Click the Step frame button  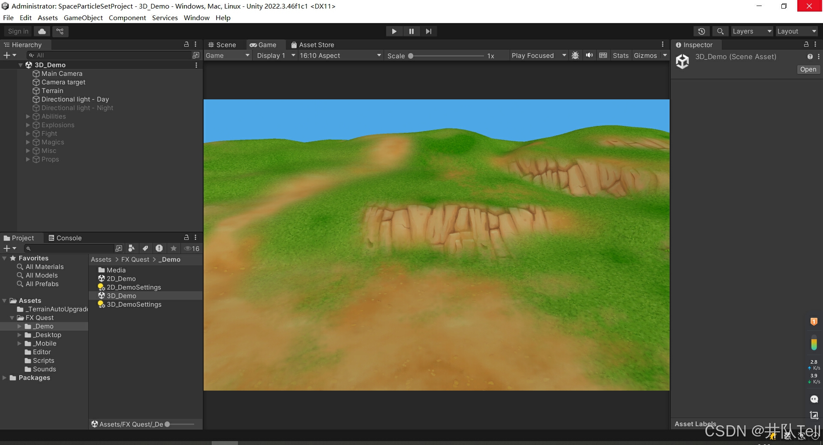[x=429, y=31]
